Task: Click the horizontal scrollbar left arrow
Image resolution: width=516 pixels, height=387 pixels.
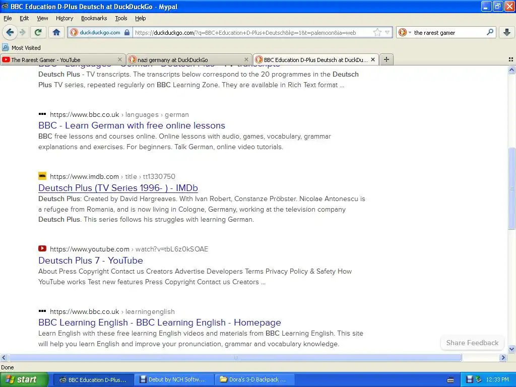Action: [x=4, y=357]
